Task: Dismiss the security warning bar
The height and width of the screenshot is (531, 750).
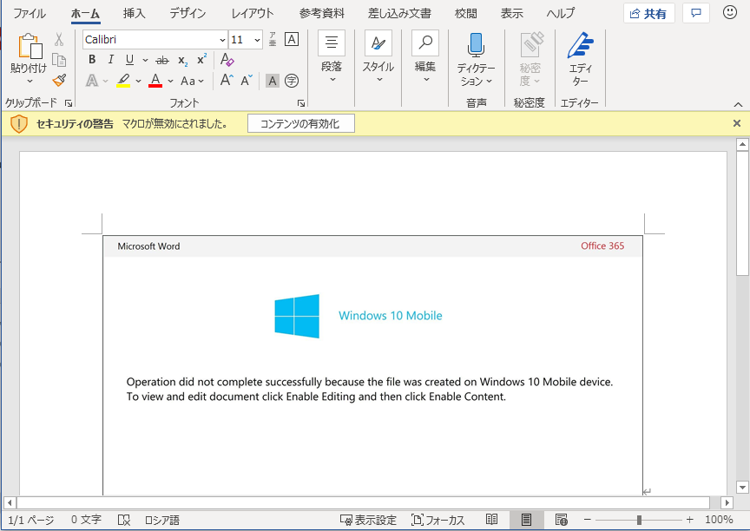Action: [x=737, y=123]
